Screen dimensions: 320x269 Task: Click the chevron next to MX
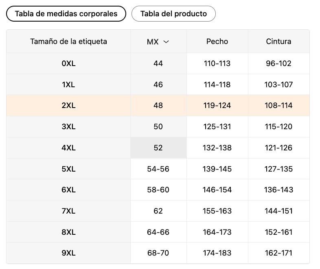click(167, 42)
